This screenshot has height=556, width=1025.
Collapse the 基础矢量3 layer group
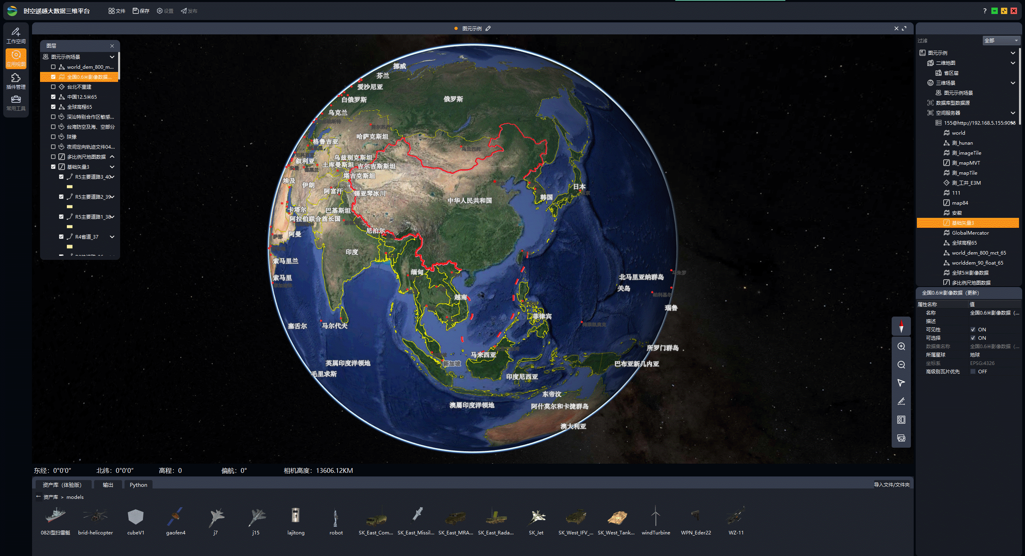(x=112, y=167)
